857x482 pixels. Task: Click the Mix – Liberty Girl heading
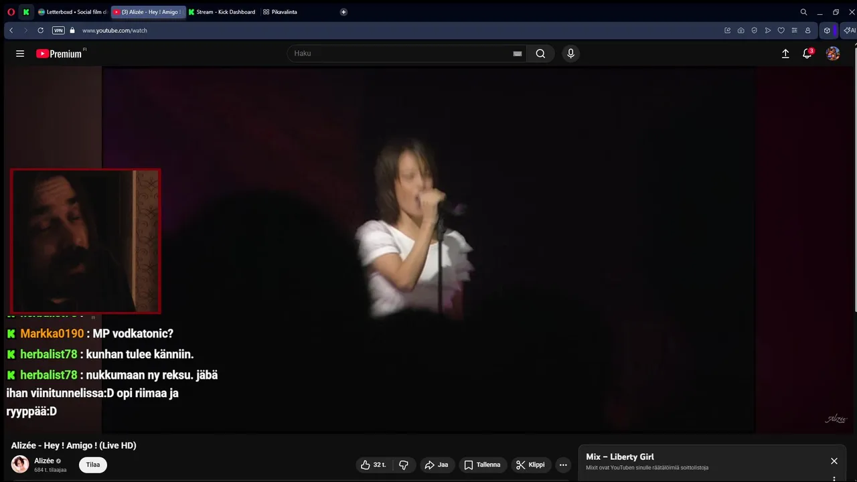pyautogui.click(x=620, y=457)
